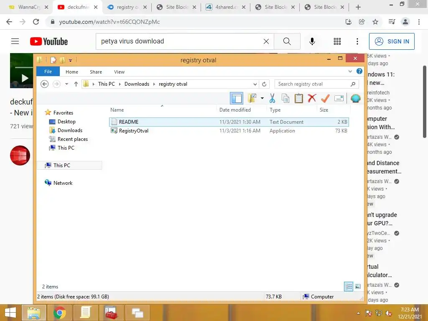428x321 pixels.
Task: Expand arrow after Downloads in breadcrumb
Action: point(154,84)
